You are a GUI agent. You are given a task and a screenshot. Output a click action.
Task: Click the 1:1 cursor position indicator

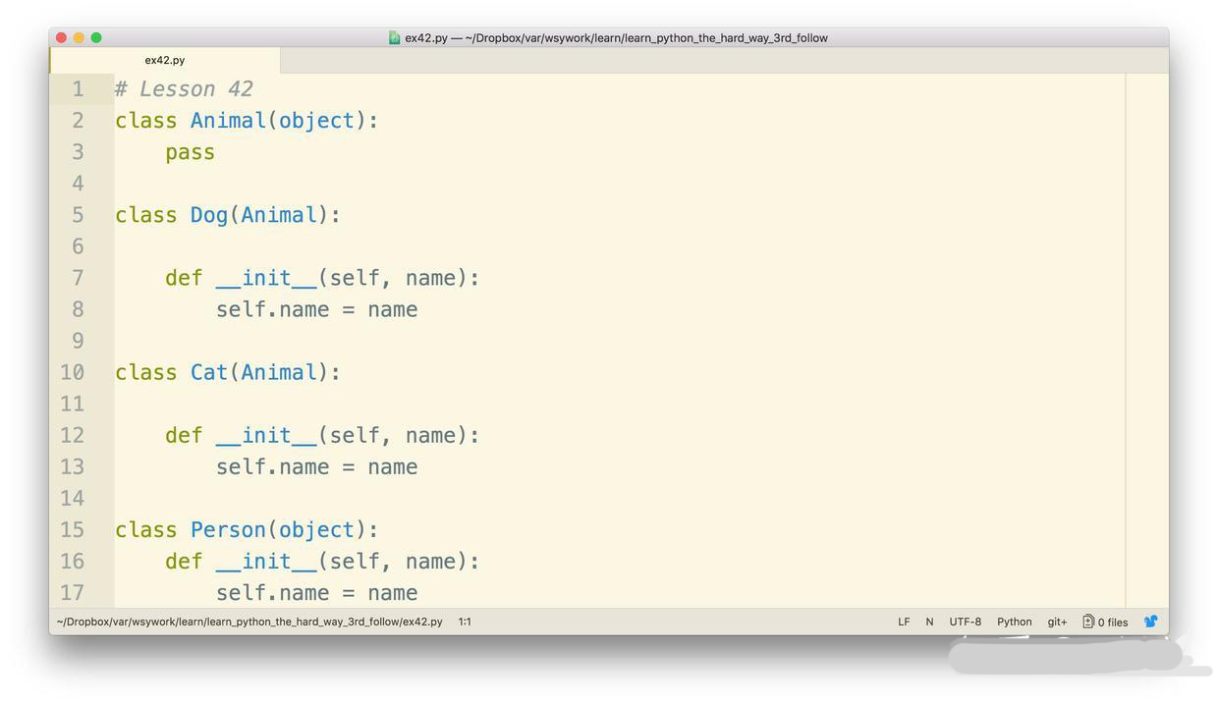pyautogui.click(x=465, y=622)
